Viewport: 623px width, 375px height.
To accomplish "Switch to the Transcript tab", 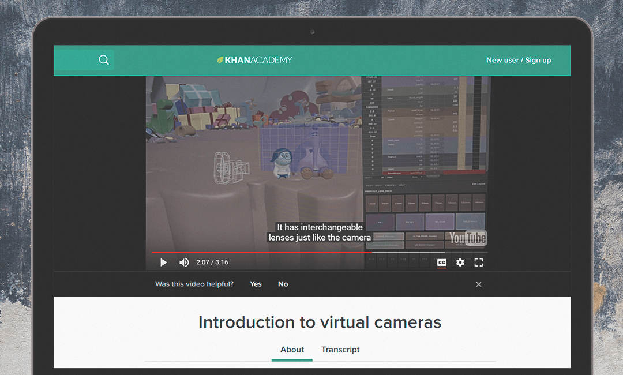I will tap(340, 350).
